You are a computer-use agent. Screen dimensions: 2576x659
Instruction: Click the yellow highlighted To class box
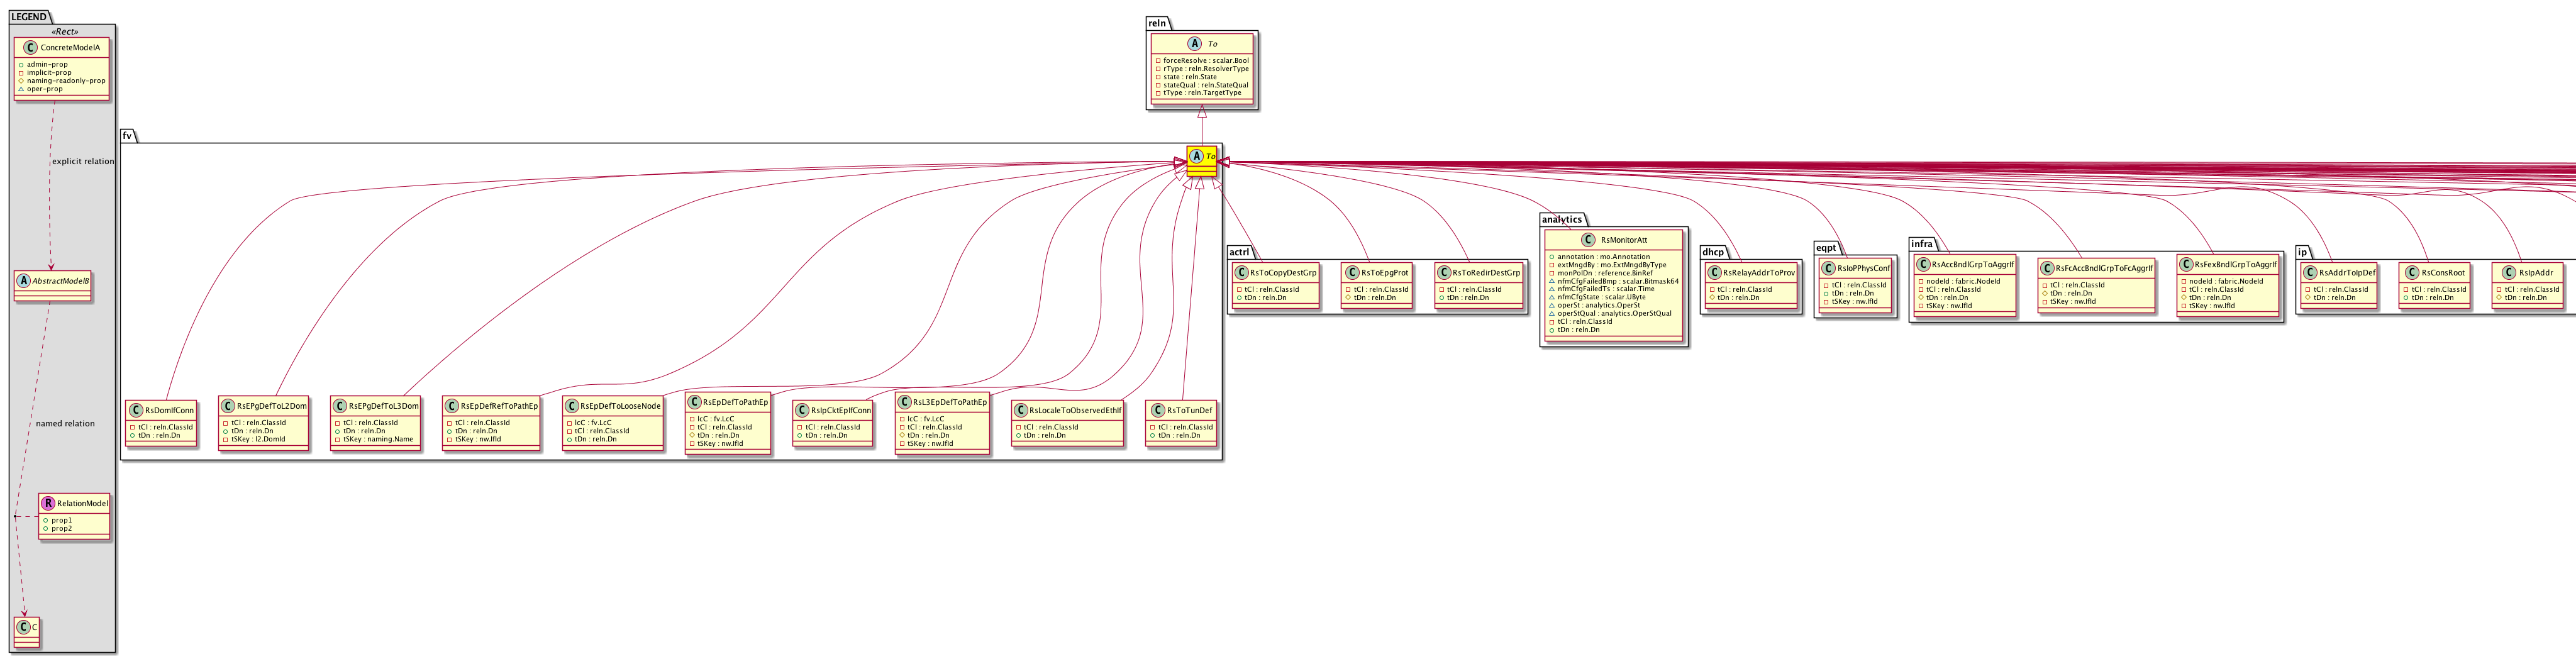[x=1201, y=160]
